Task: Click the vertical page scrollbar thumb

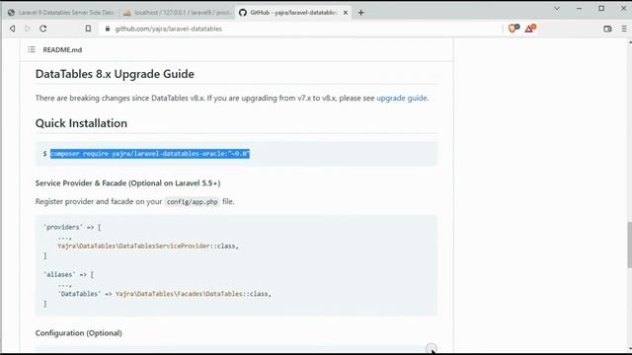Action: coord(629,245)
